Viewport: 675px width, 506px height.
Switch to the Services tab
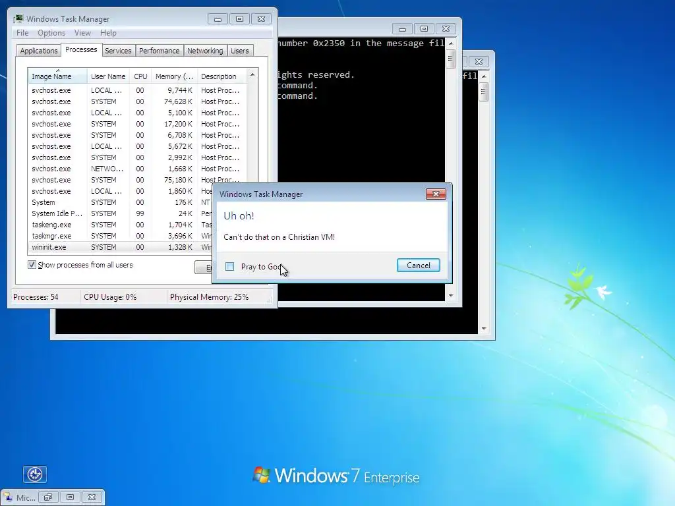point(118,51)
